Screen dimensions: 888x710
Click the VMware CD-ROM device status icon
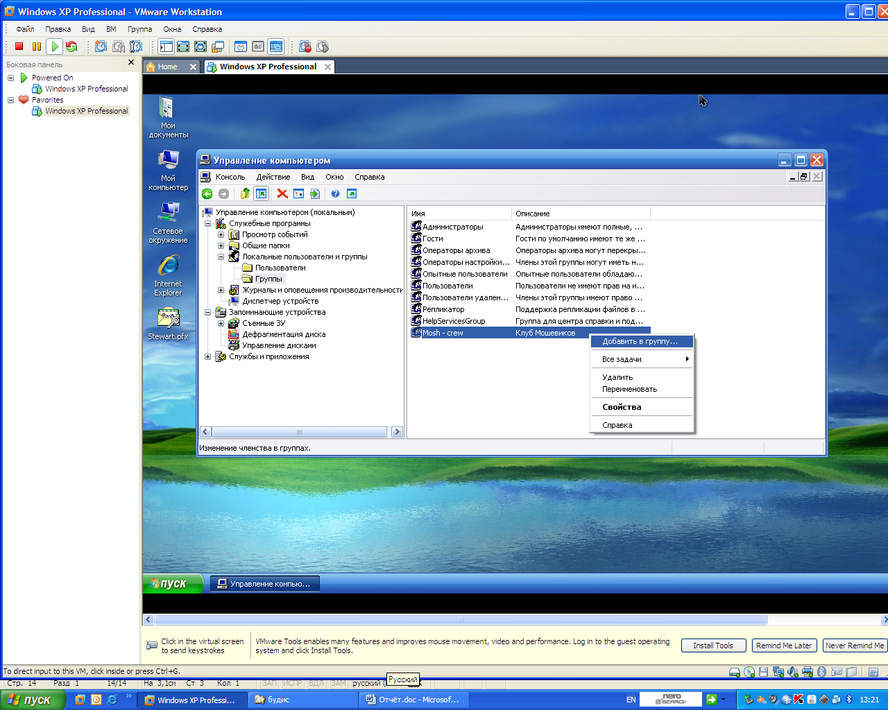pos(749,672)
